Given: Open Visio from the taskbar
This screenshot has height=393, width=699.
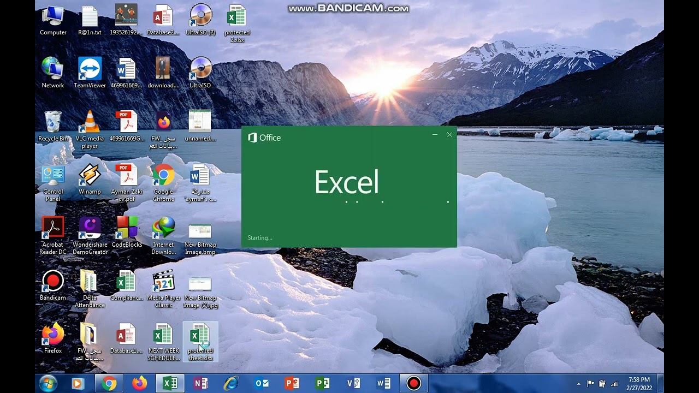Looking at the screenshot, I should (x=353, y=384).
